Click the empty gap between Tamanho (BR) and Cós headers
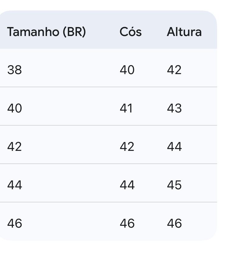Image resolution: width=237 pixels, height=255 pixels. pyautogui.click(x=102, y=32)
